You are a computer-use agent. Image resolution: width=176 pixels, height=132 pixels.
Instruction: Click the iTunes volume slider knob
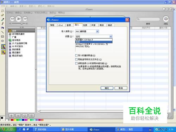(x=21, y=24)
